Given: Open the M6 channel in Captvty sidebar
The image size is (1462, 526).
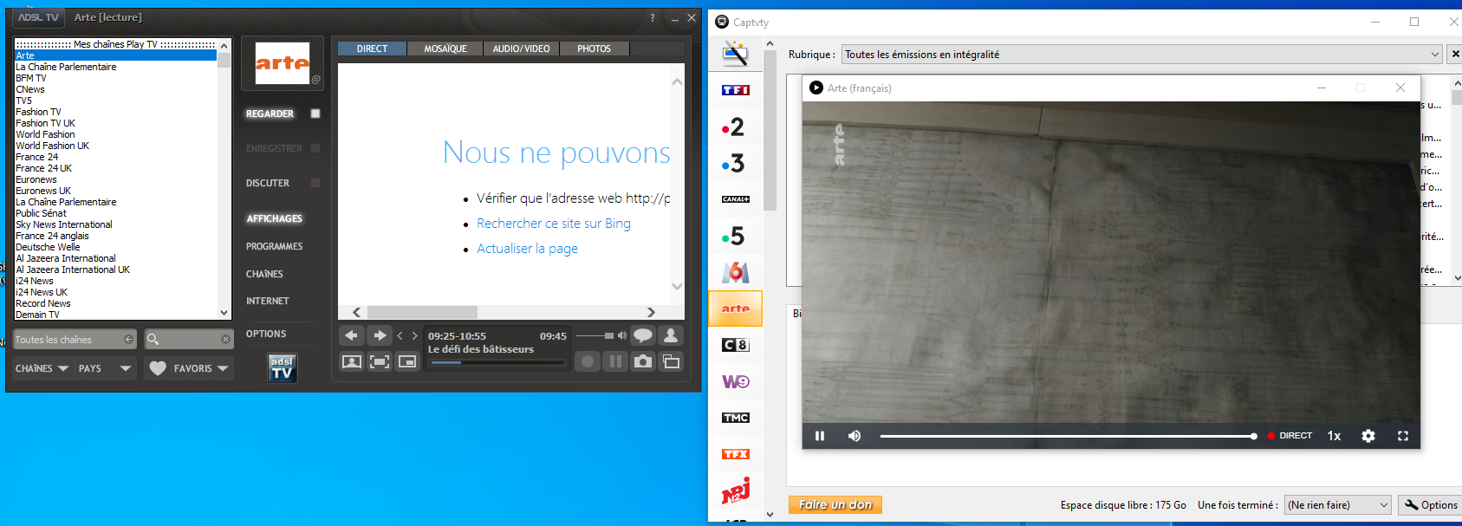Looking at the screenshot, I should [x=735, y=272].
